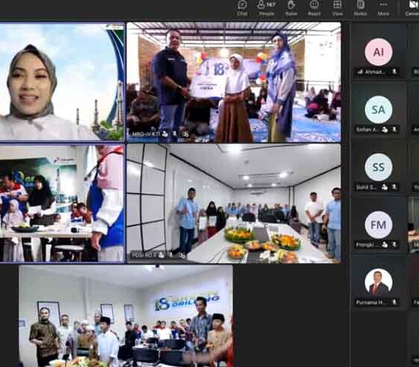Screen dimensions: 419x367
Task: Click the muted mic icon on the SS tile
Action: click(x=394, y=187)
